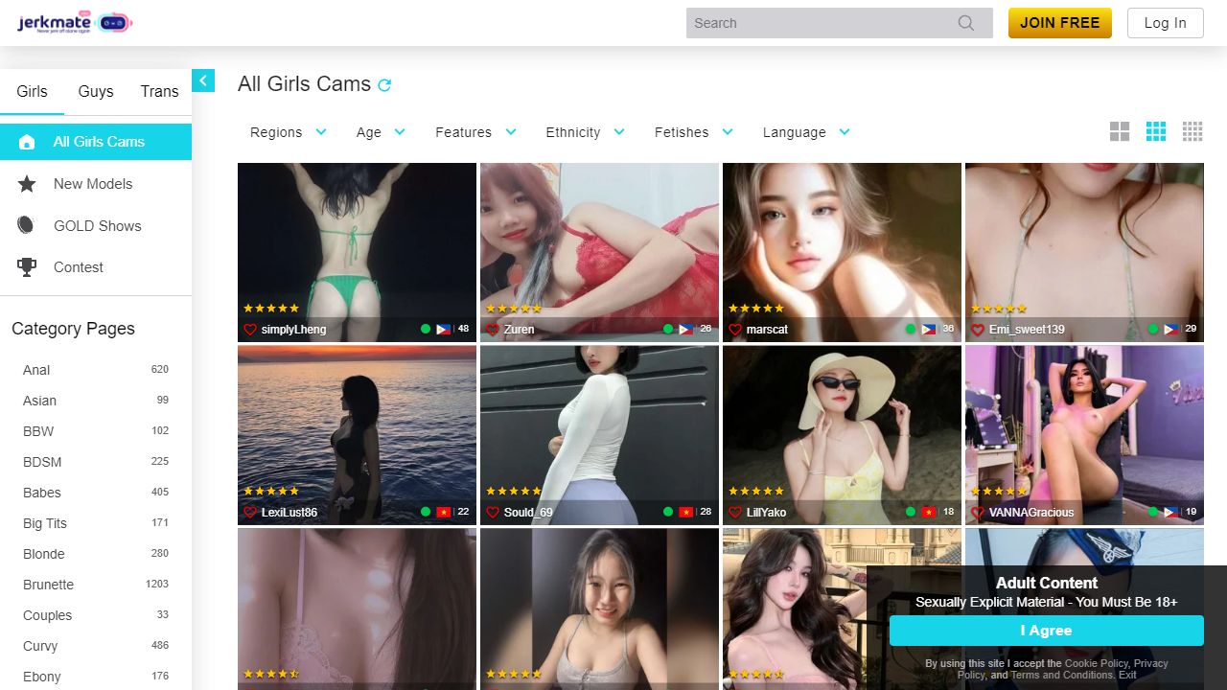
Task: Click the trophy icon beside Contest
Action: (x=27, y=267)
